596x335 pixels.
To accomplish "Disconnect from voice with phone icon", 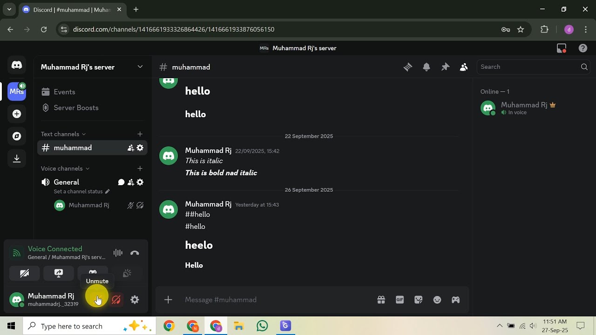I will (135, 253).
